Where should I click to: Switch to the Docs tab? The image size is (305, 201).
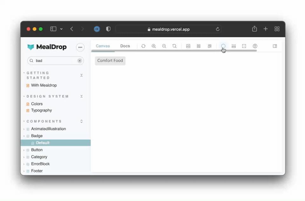coord(125,46)
